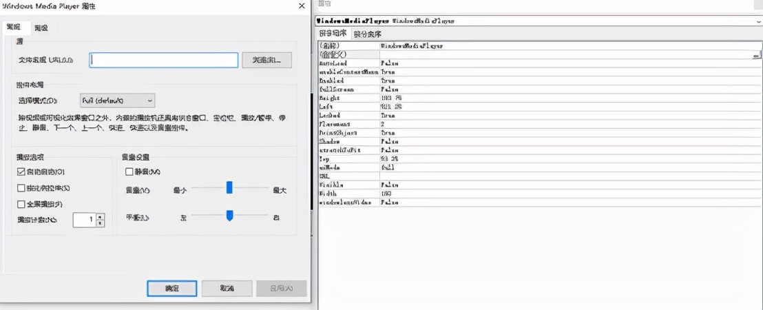
Task: Select the Locked property row
Action: 539,115
